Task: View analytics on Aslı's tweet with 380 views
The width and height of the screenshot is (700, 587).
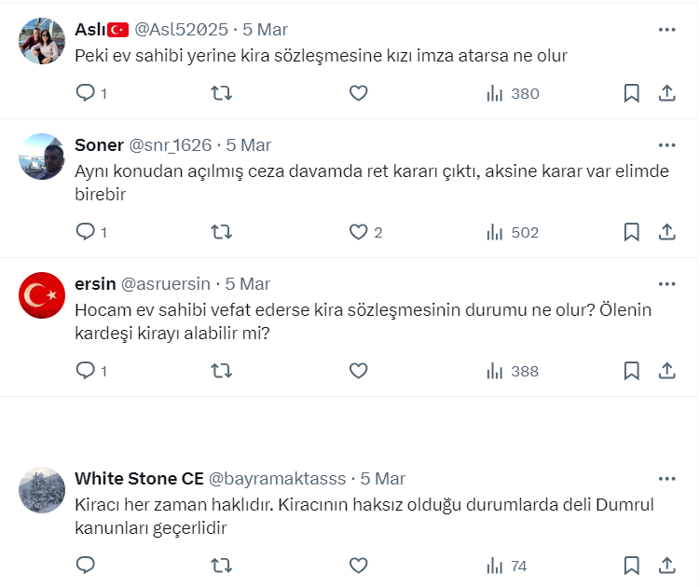Action: [513, 93]
